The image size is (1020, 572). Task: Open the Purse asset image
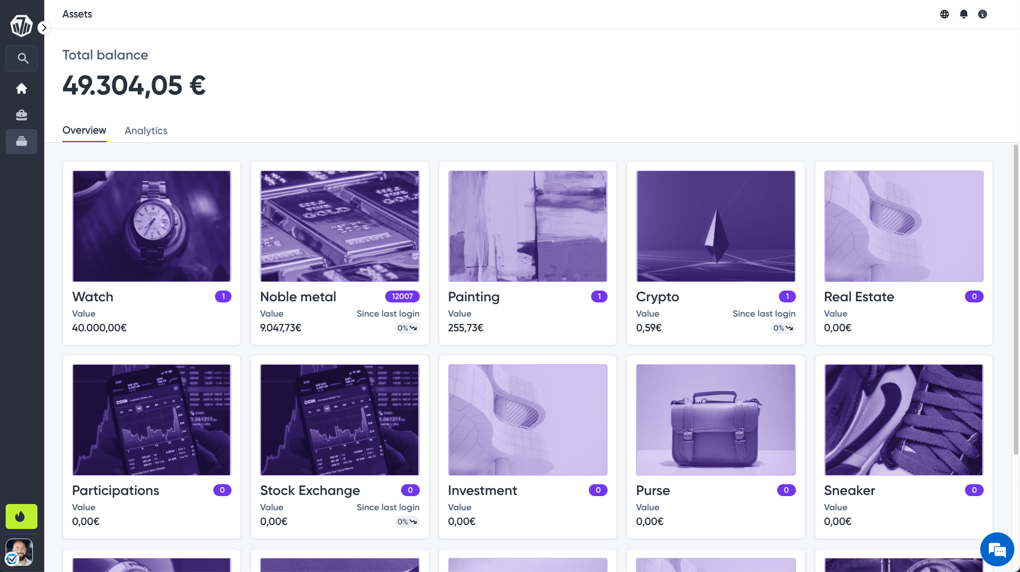point(716,420)
